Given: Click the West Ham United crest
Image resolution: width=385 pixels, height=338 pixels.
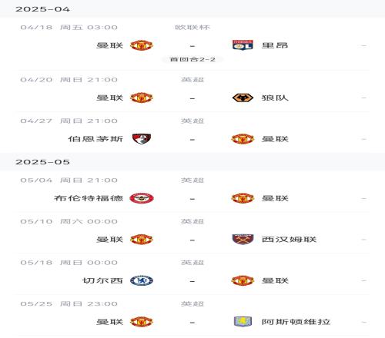Looking at the screenshot, I should click(243, 240).
